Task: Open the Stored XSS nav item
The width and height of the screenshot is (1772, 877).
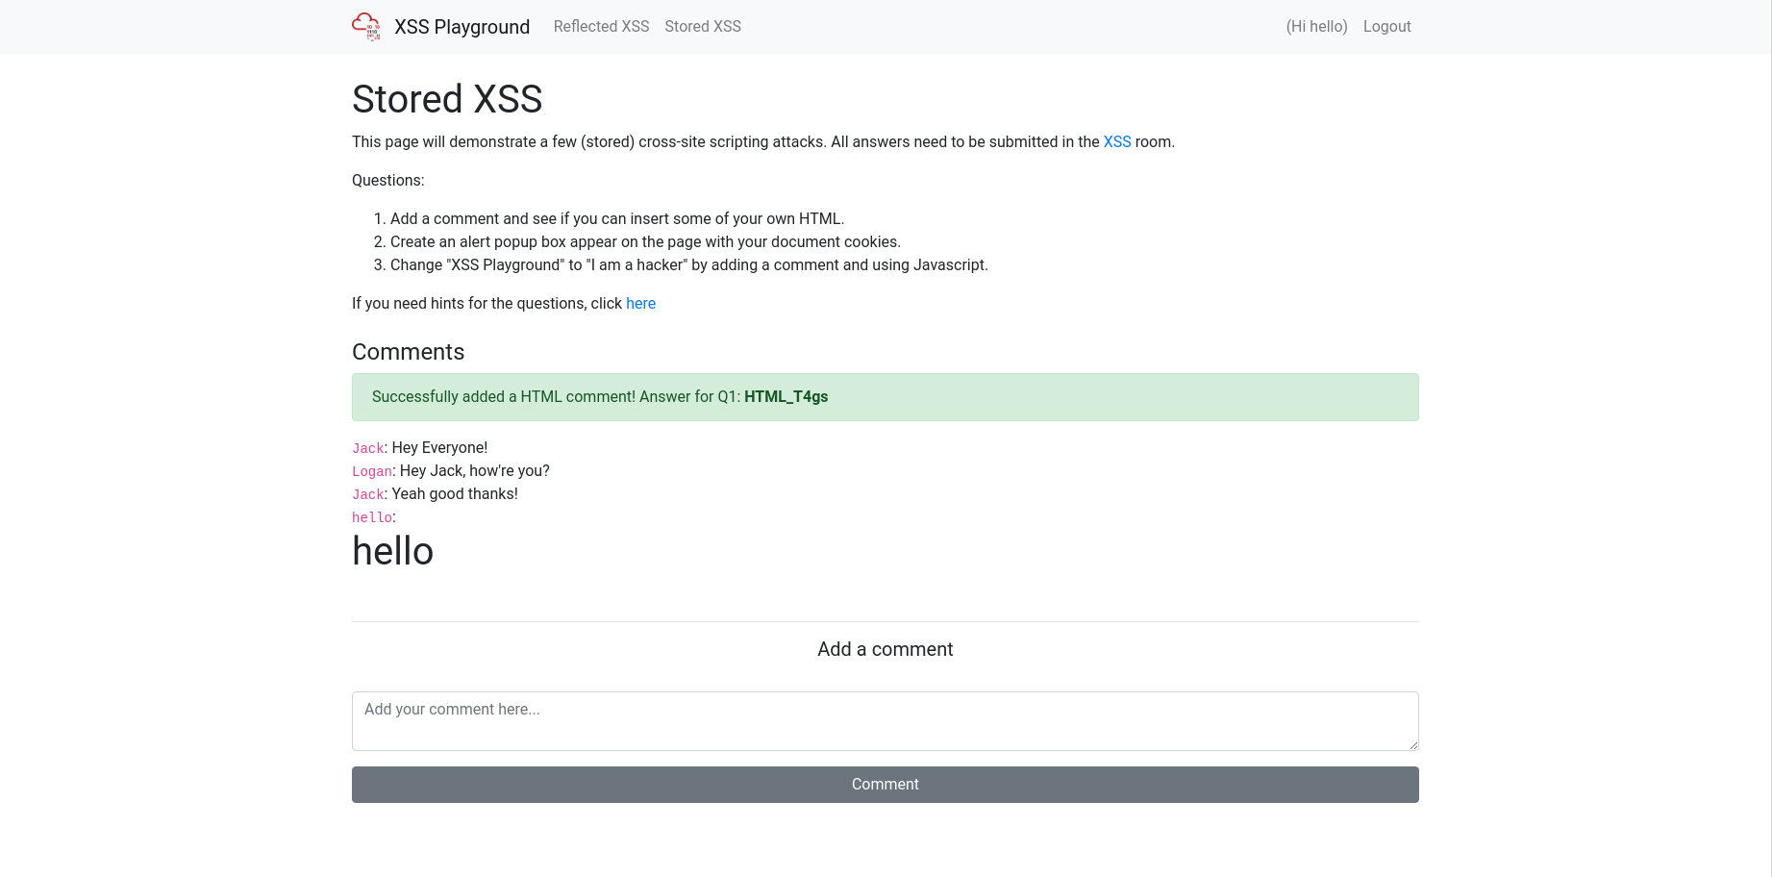Action: click(703, 27)
